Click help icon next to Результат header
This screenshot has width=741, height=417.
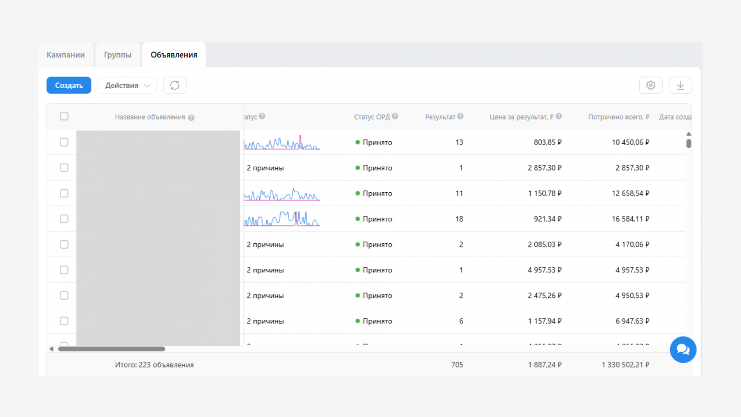(460, 116)
